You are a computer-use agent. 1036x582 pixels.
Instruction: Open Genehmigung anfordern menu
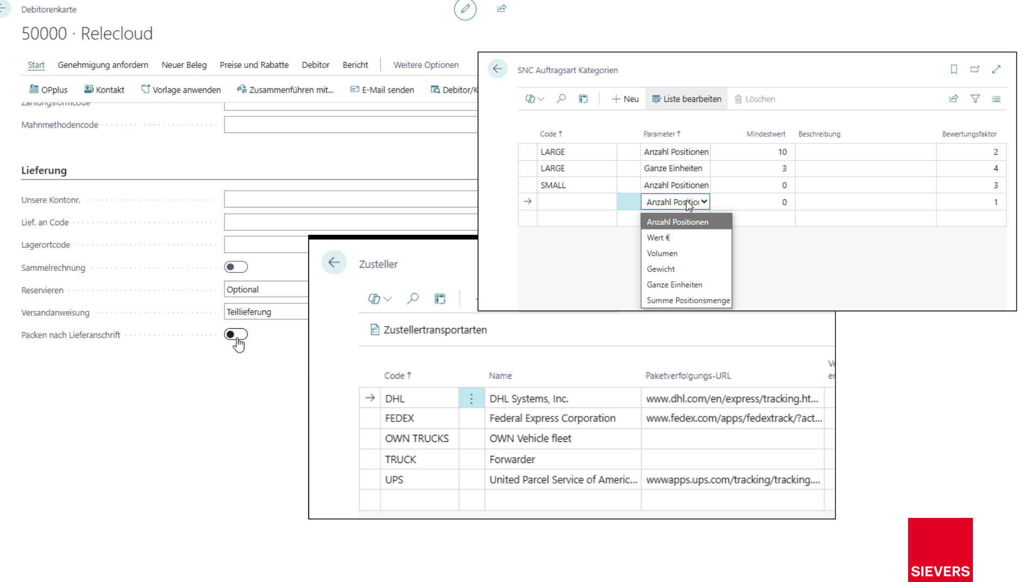point(103,65)
